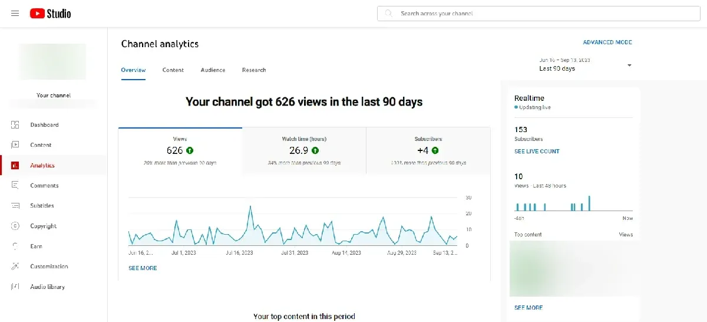Click the Aug 14, 2023 axis label
Viewport: 707px width, 322px height.
tap(346, 253)
